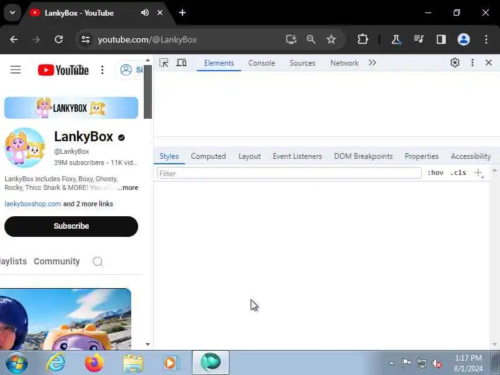Toggle the :hov element state button

coord(435,173)
